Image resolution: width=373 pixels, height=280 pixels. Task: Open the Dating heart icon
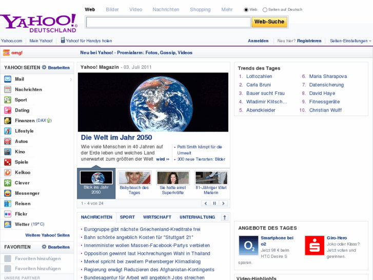point(8,110)
